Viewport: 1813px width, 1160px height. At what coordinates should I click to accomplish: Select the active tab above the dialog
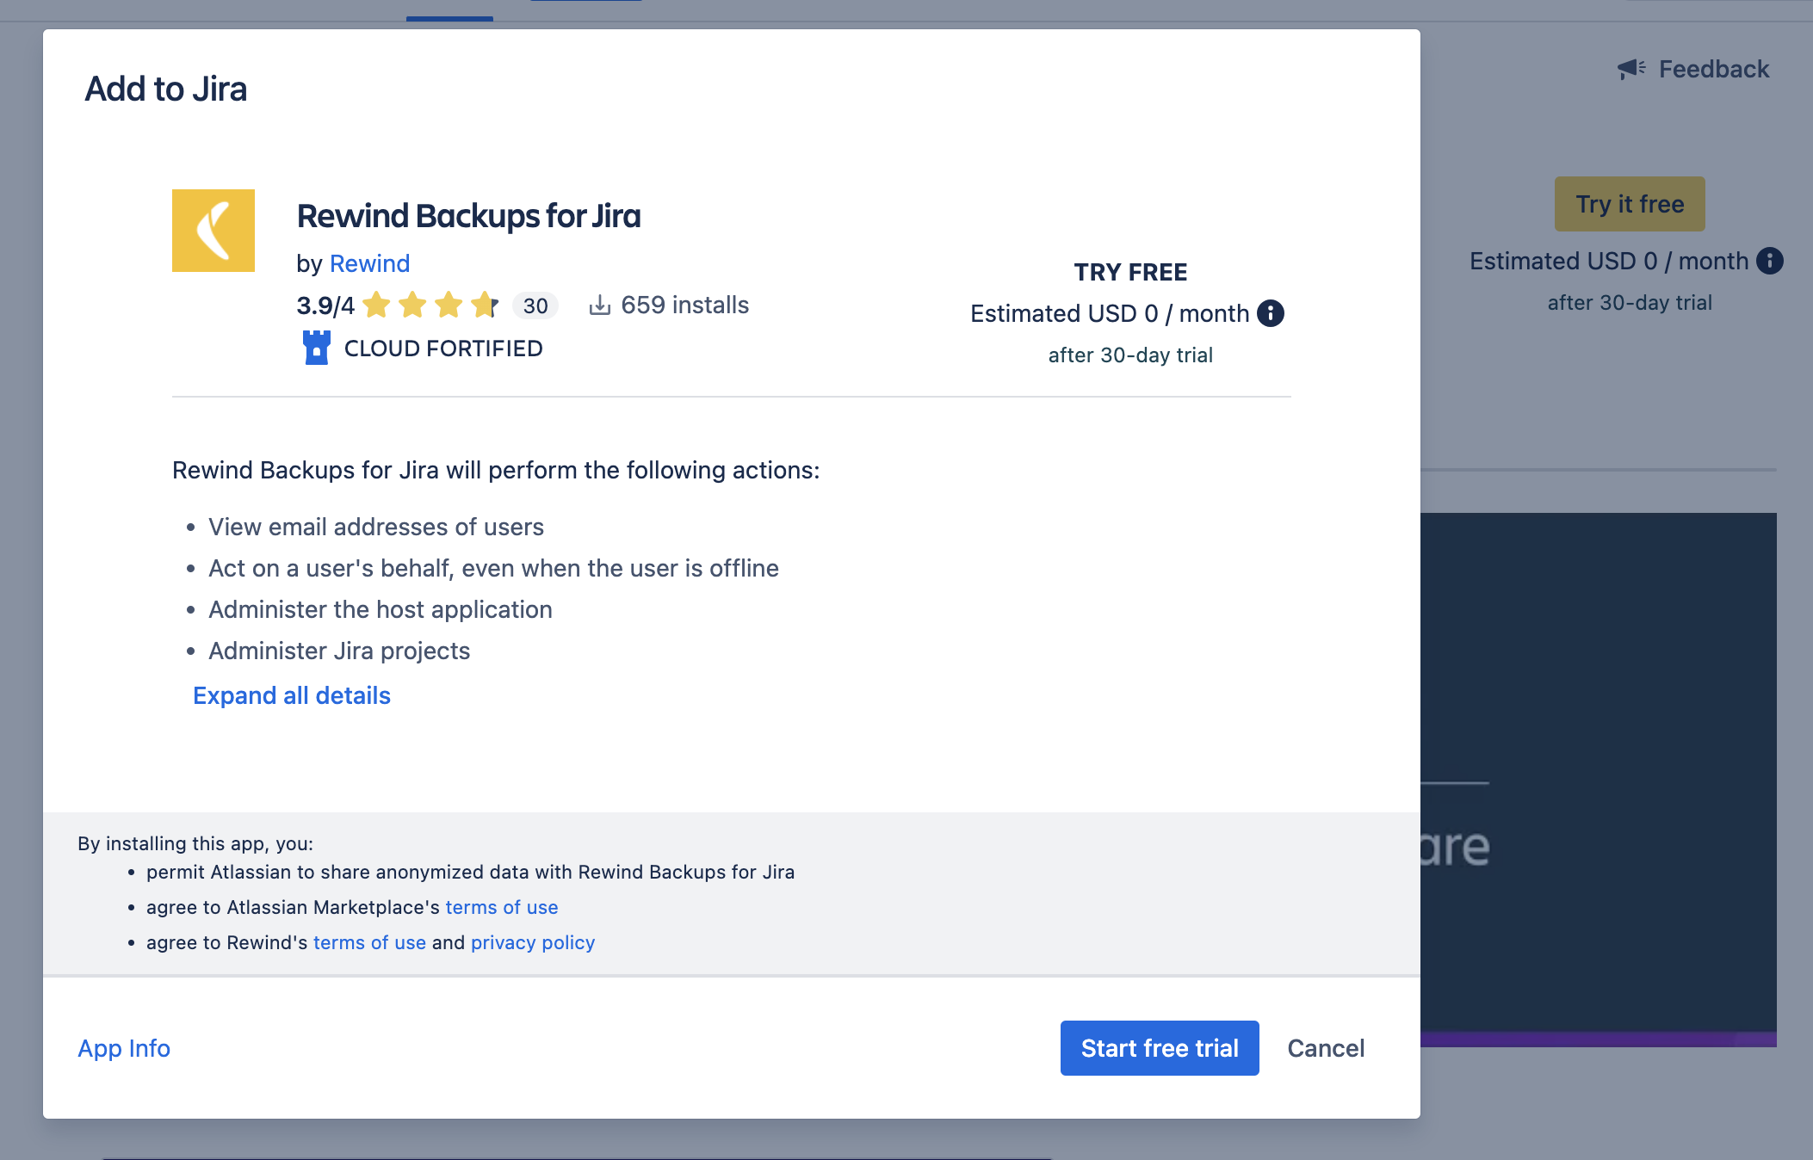(x=449, y=9)
